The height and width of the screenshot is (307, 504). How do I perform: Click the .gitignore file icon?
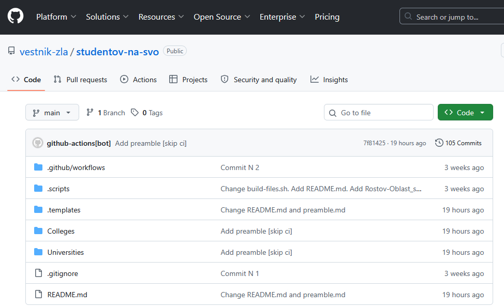[38, 273]
